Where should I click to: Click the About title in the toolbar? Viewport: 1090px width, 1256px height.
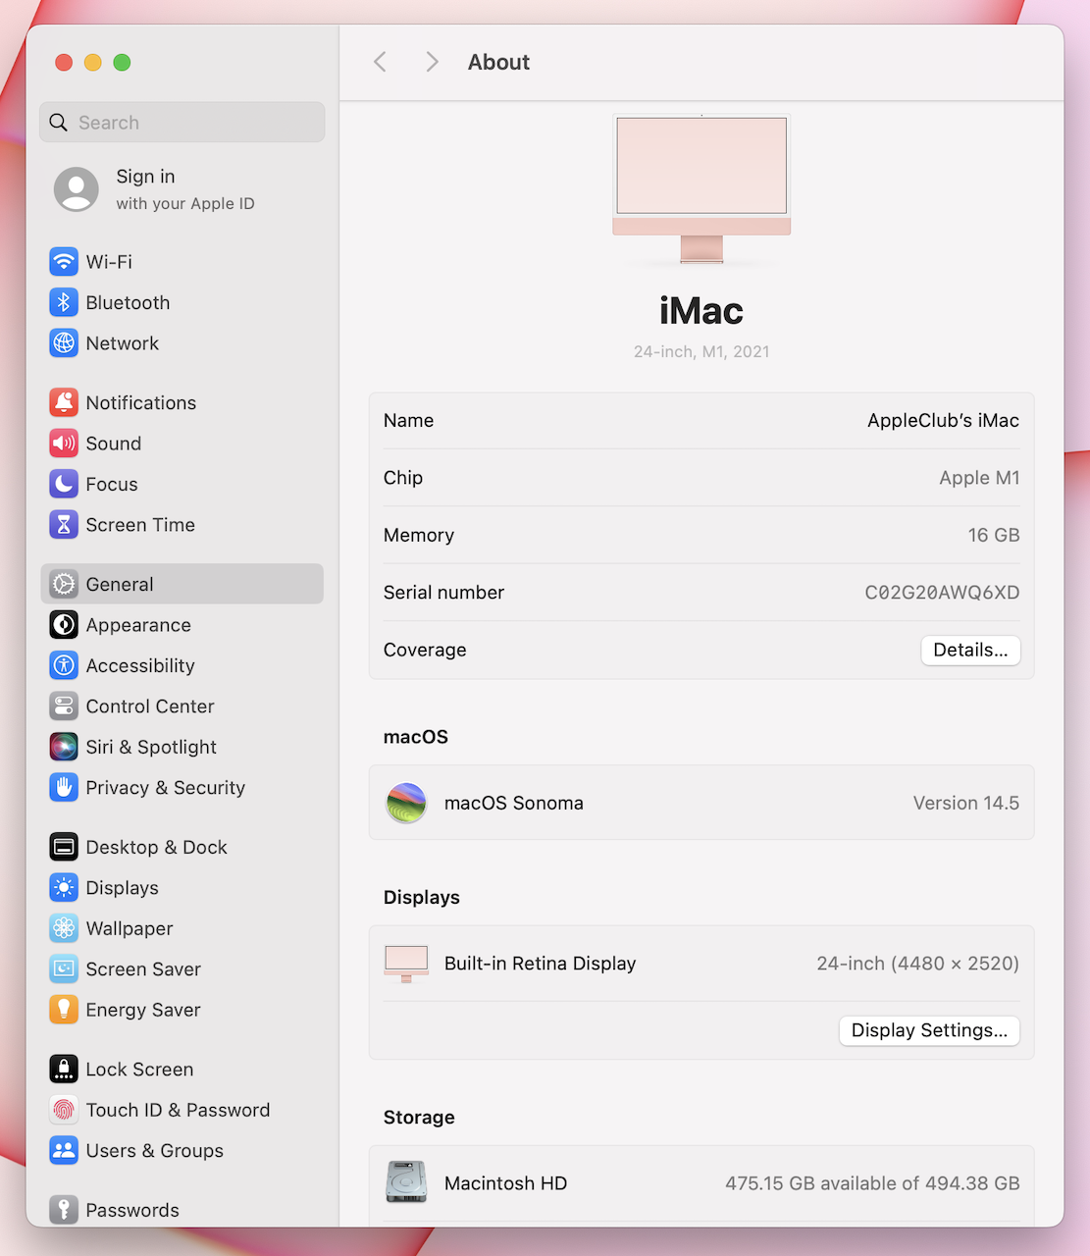click(498, 62)
